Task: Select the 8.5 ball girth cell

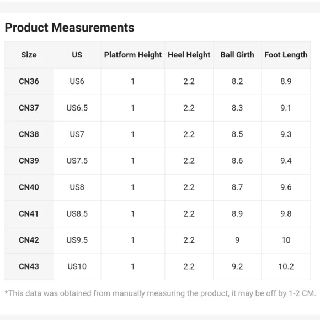Action: pos(237,134)
